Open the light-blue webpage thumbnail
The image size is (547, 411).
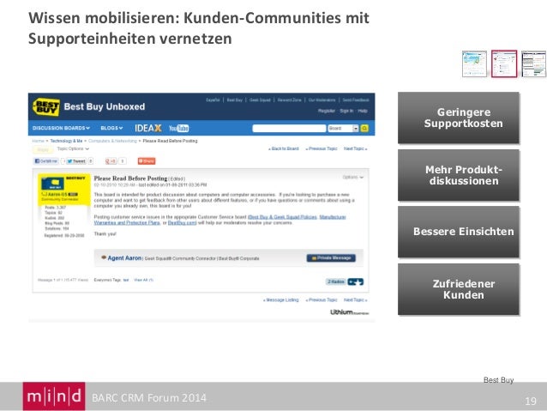coord(474,63)
